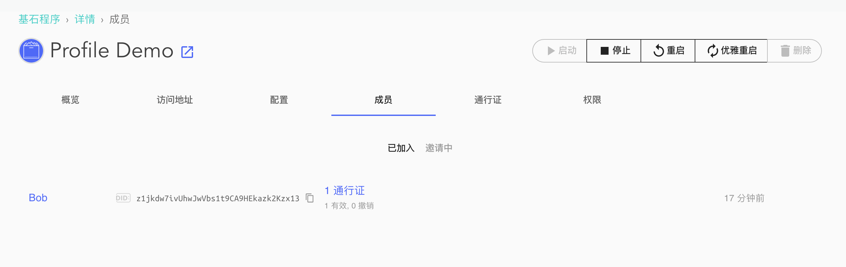This screenshot has width=846, height=267.
Task: Click the 优雅重启 graceful restart button
Action: click(x=732, y=51)
